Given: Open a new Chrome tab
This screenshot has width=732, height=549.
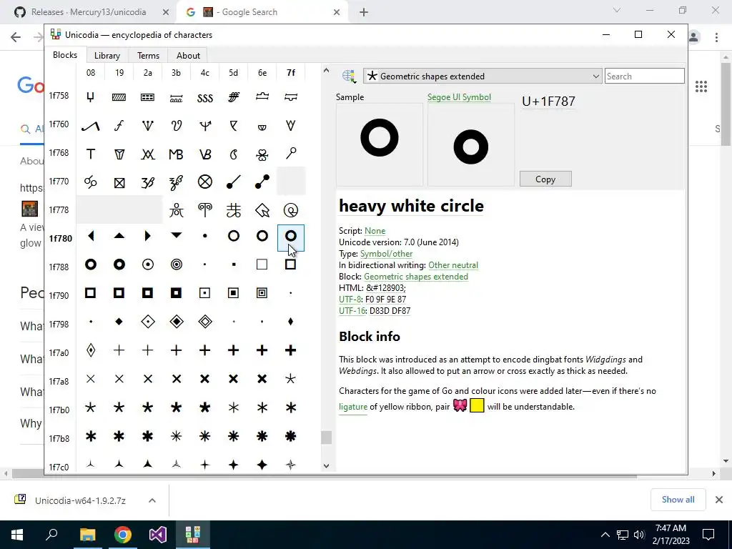Looking at the screenshot, I should pyautogui.click(x=364, y=12).
